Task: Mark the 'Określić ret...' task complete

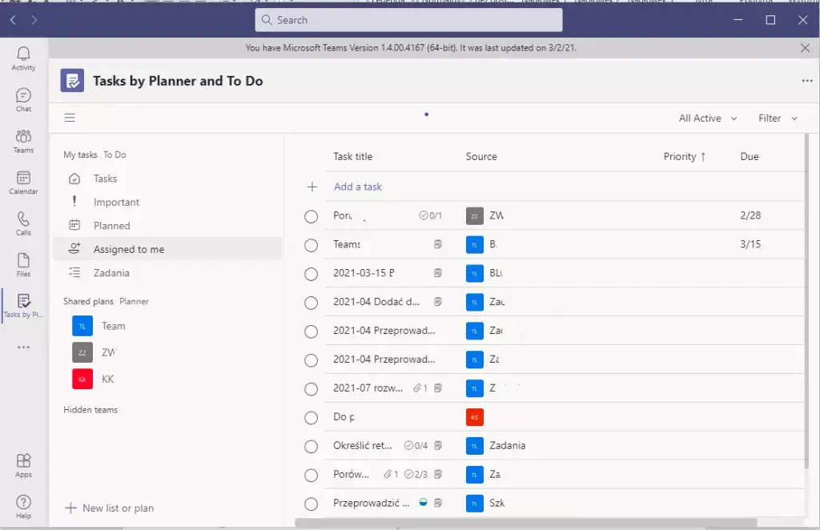Action: [312, 446]
